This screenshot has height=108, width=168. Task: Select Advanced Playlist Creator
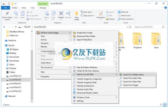point(95,93)
